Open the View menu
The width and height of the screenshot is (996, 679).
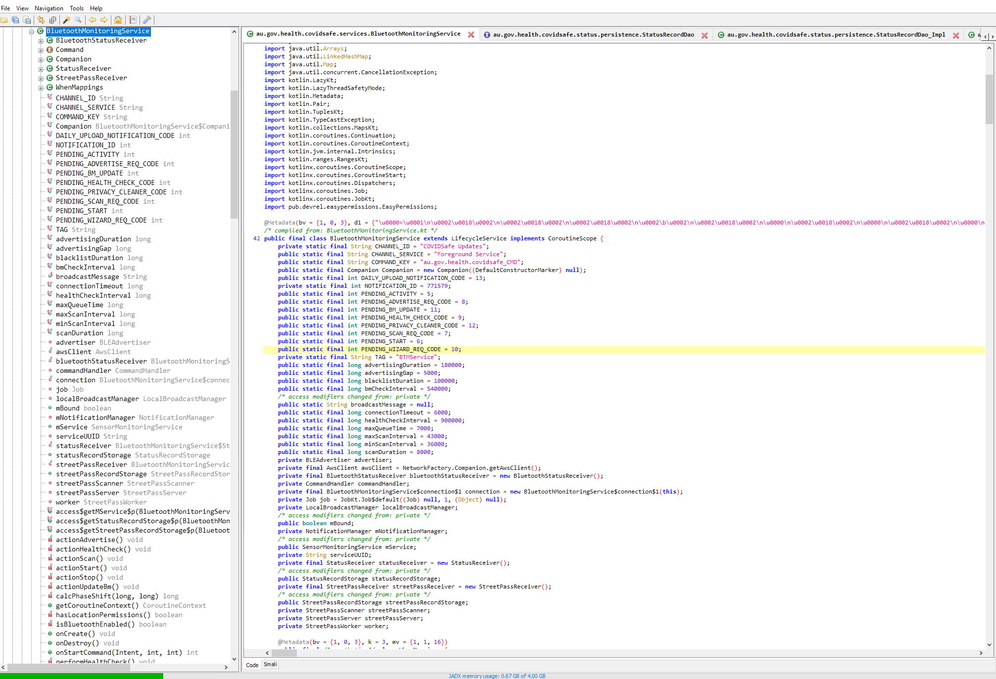(22, 8)
